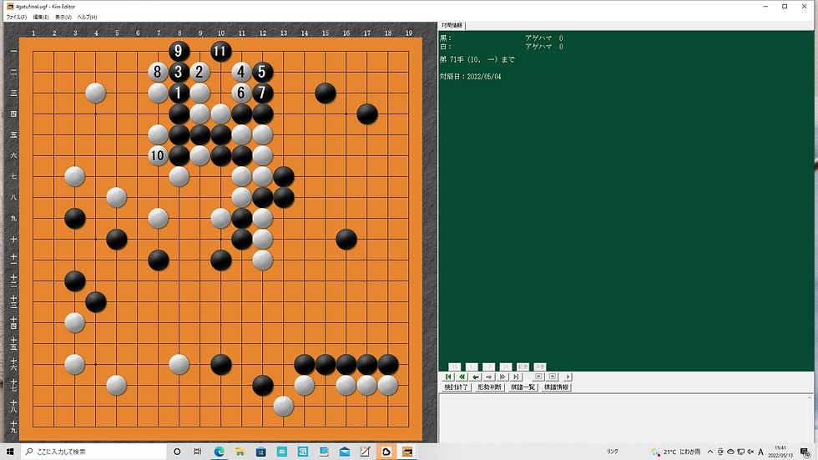818x460 pixels.
Task: Open the 棋譜情報 dialog
Action: coord(556,387)
